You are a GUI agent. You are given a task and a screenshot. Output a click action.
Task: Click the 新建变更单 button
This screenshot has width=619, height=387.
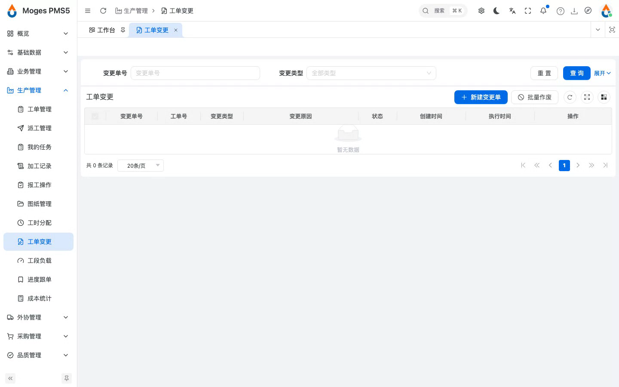481,97
